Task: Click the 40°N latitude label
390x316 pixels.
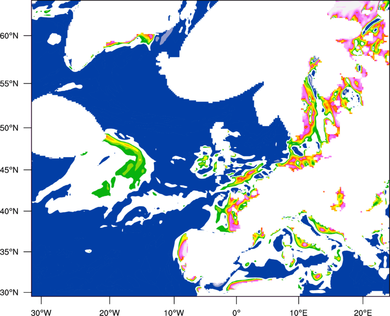Action: (9, 211)
